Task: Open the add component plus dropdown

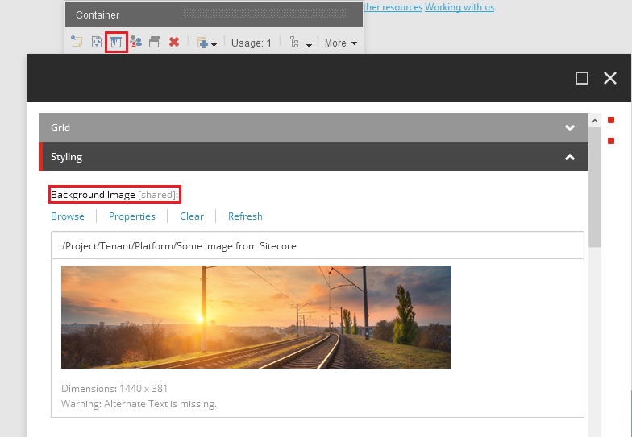Action: pos(206,43)
